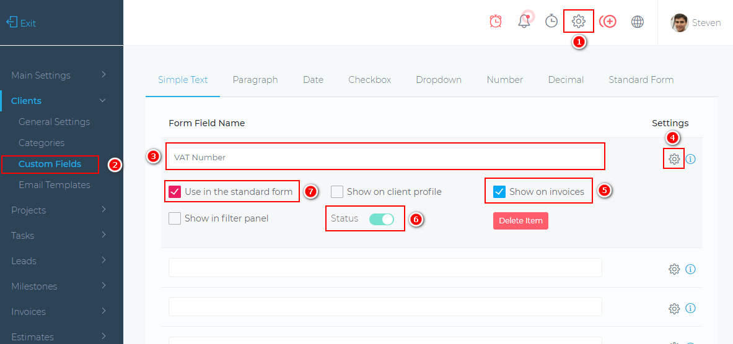
Task: Check the Show in filter panel box
Action: [175, 218]
